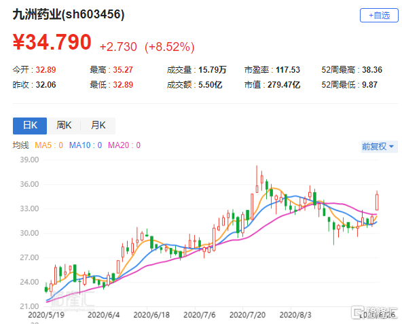Select the 日K daily chart tab
This screenshot has height=324, width=402.
30,126
